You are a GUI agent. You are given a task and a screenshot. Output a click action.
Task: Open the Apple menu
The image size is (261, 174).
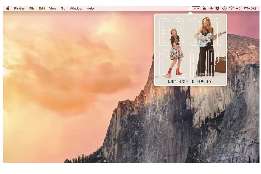coord(8,8)
